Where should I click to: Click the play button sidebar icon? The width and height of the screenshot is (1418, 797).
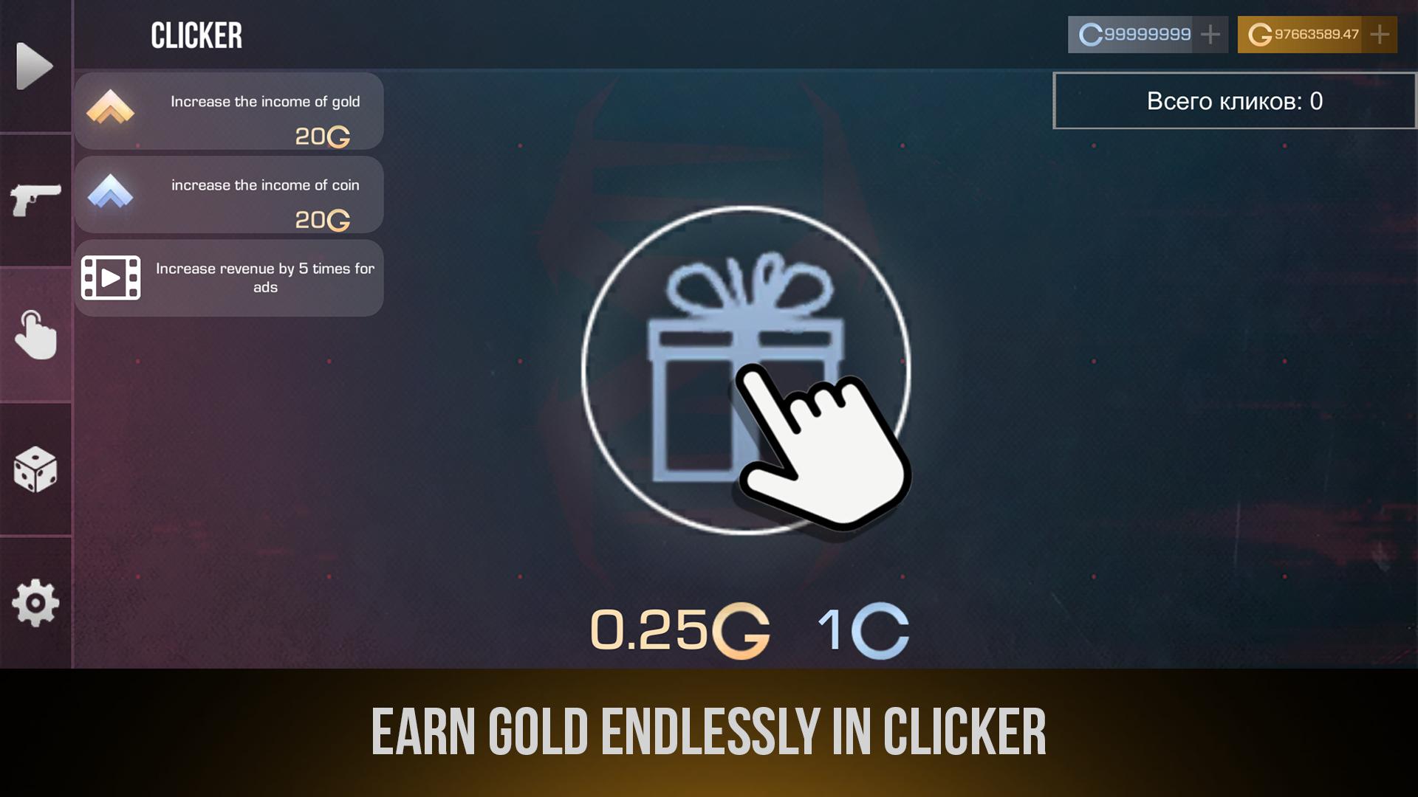click(x=36, y=64)
